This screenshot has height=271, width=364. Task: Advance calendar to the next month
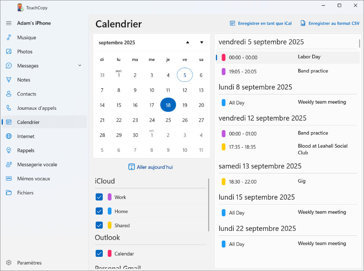(201, 42)
